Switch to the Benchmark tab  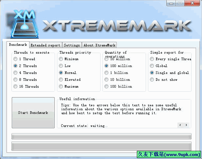[x=18, y=45]
